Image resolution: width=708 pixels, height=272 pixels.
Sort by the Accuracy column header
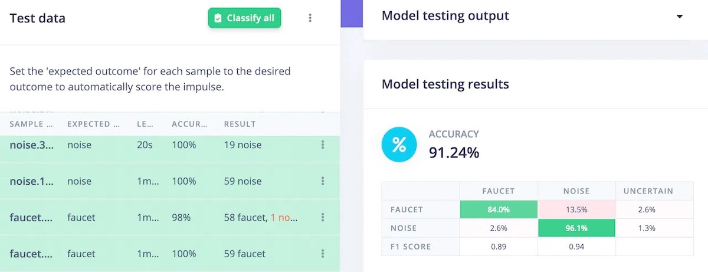click(189, 124)
